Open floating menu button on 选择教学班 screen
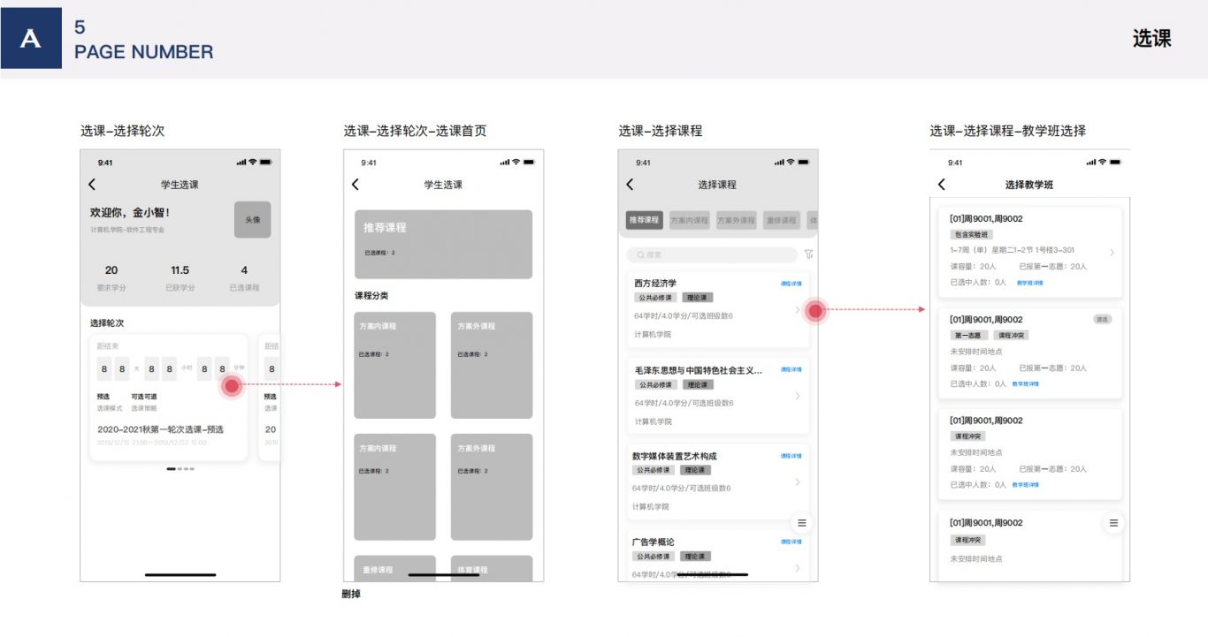The width and height of the screenshot is (1208, 637). (1113, 523)
